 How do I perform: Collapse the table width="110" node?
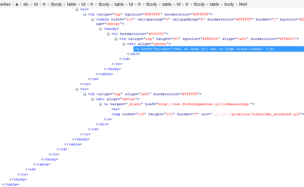pyautogui.click(x=92, y=20)
